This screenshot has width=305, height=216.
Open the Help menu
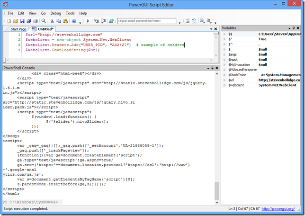pos(83,13)
